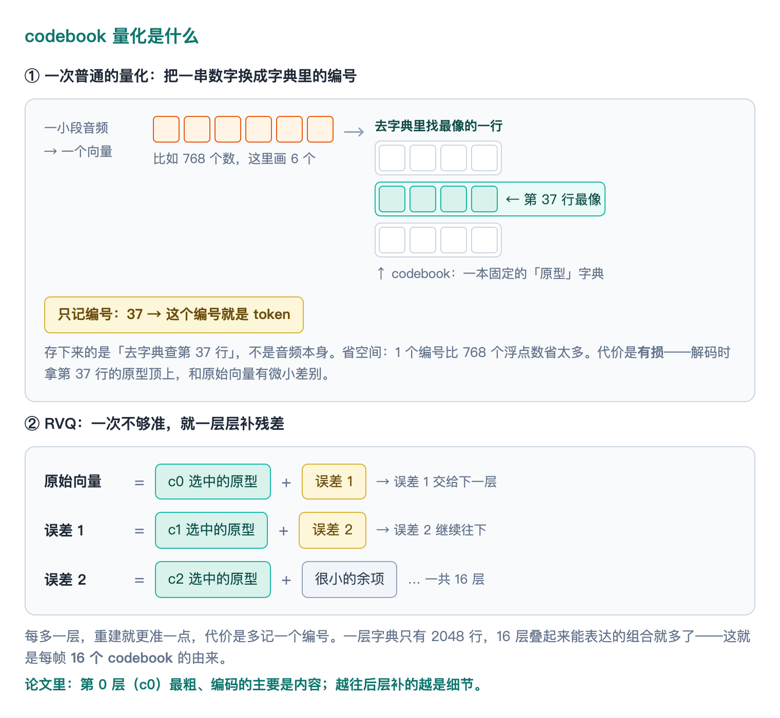Click the paragraph starting "存下来的是"
780x718 pixels.
click(387, 363)
